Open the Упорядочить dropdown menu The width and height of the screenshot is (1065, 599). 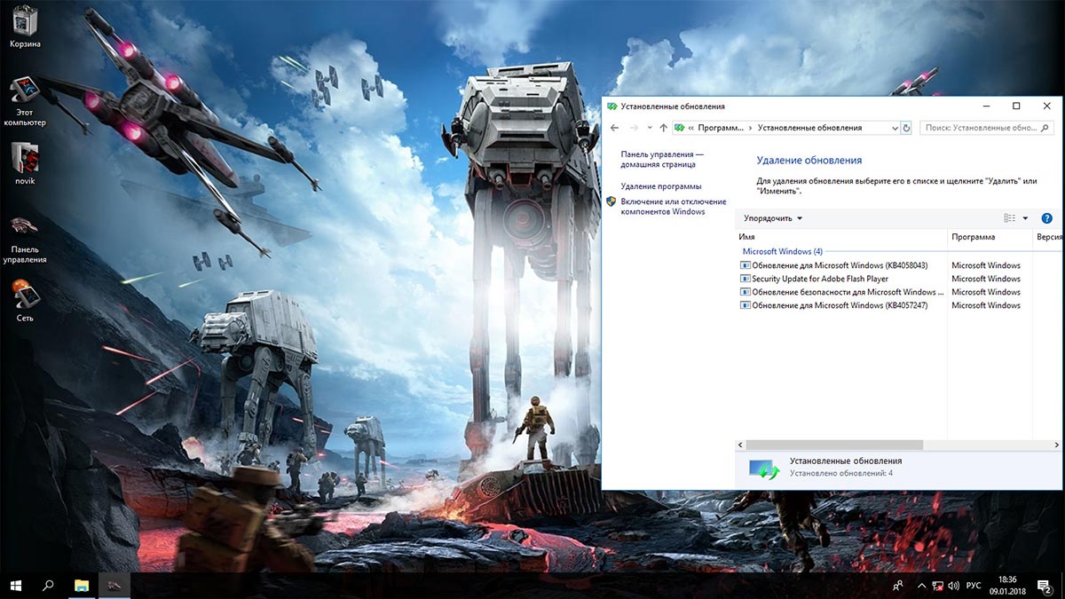click(x=773, y=218)
